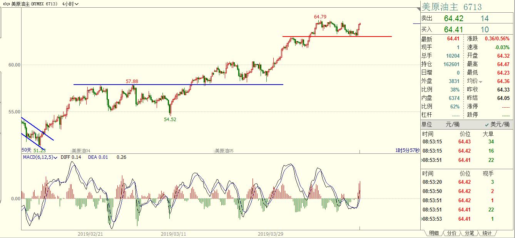Click the 内盘 value 6374

(454, 98)
